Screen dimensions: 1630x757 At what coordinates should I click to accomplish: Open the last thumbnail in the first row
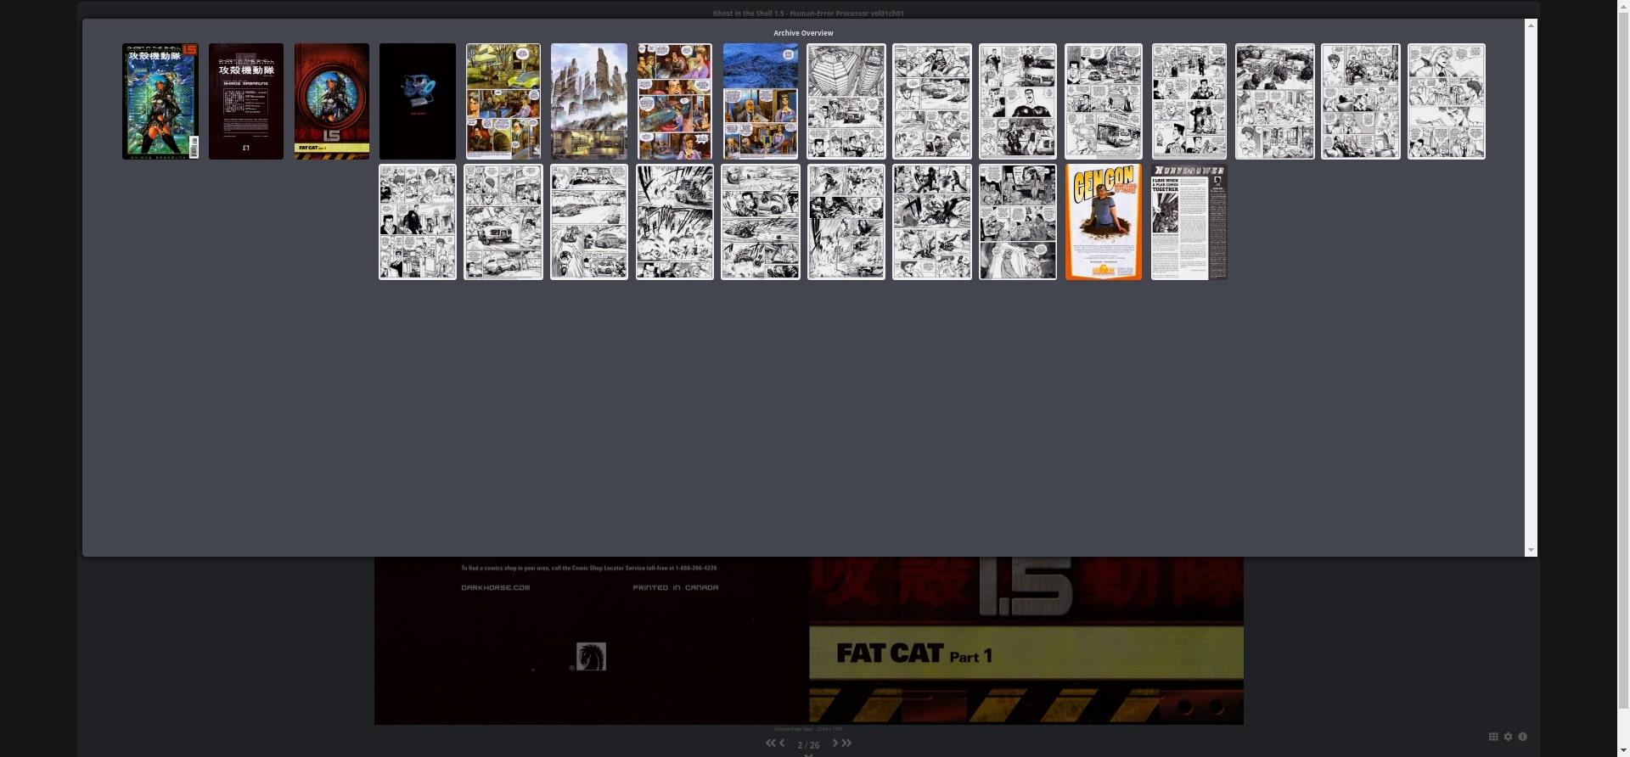(x=1447, y=101)
